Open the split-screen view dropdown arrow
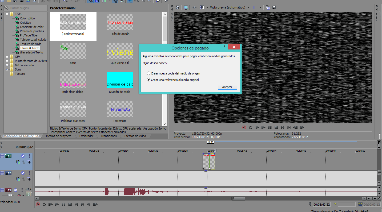The image size is (382, 212). pos(207,7)
